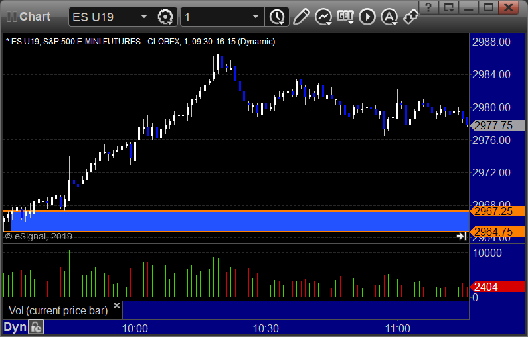The width and height of the screenshot is (528, 337).
Task: Click the 11:00 time axis label
Action: (397, 328)
